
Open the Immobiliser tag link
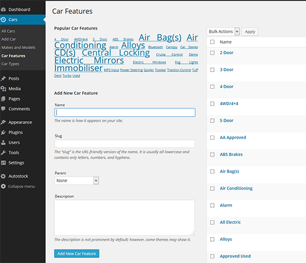pos(79,68)
